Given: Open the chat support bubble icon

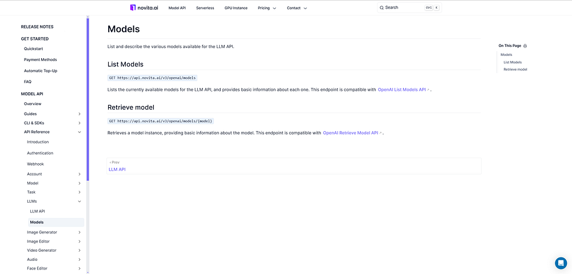Looking at the screenshot, I should click(x=561, y=263).
